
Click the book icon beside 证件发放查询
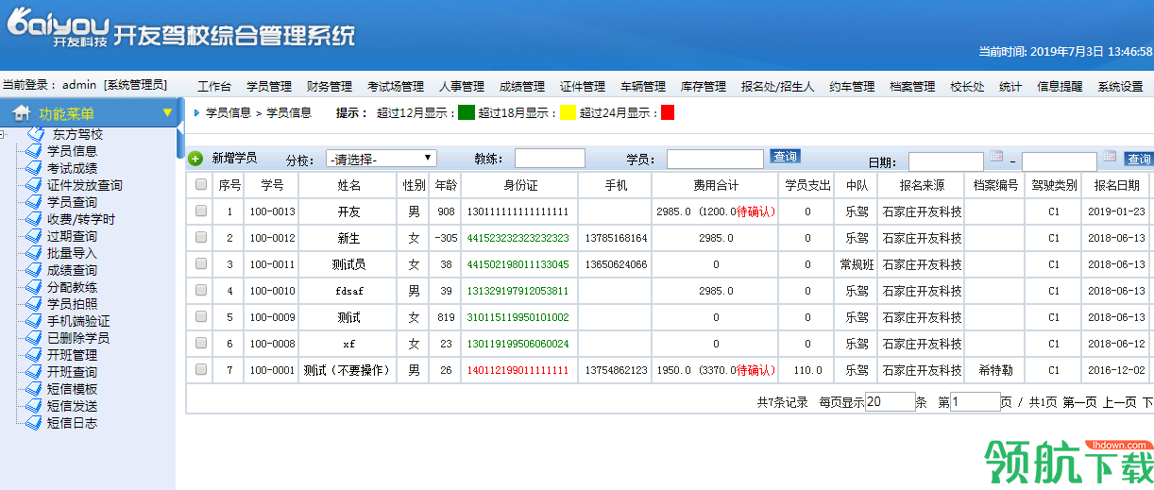(34, 185)
